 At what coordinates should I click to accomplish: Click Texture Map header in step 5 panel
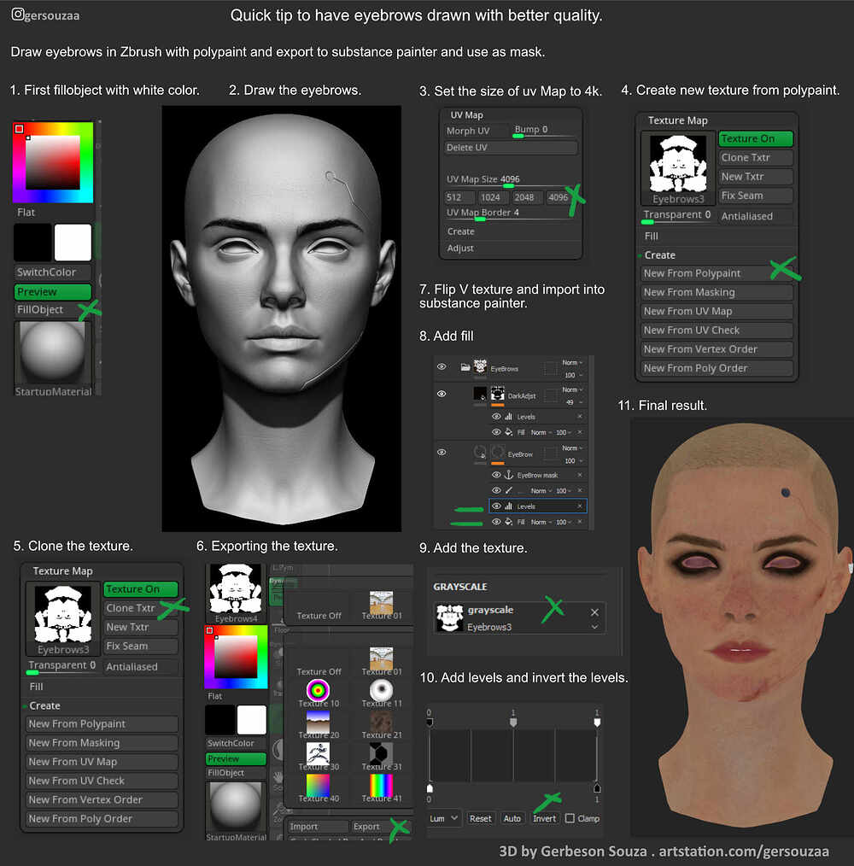tap(62, 571)
